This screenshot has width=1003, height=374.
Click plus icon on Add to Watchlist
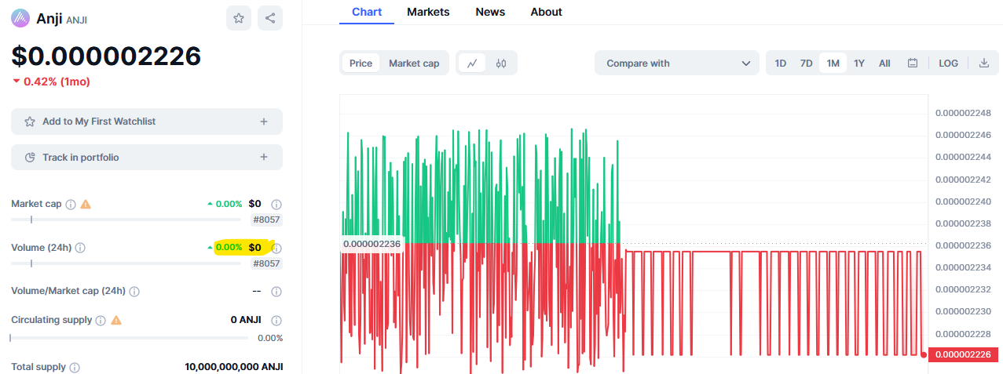coord(264,122)
